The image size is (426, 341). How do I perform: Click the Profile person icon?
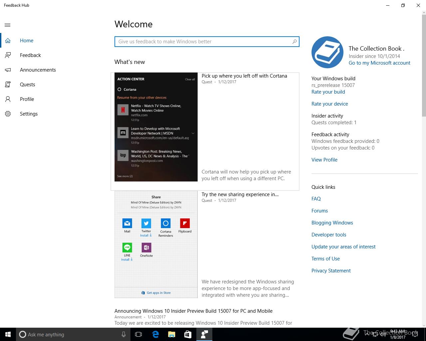coord(8,99)
